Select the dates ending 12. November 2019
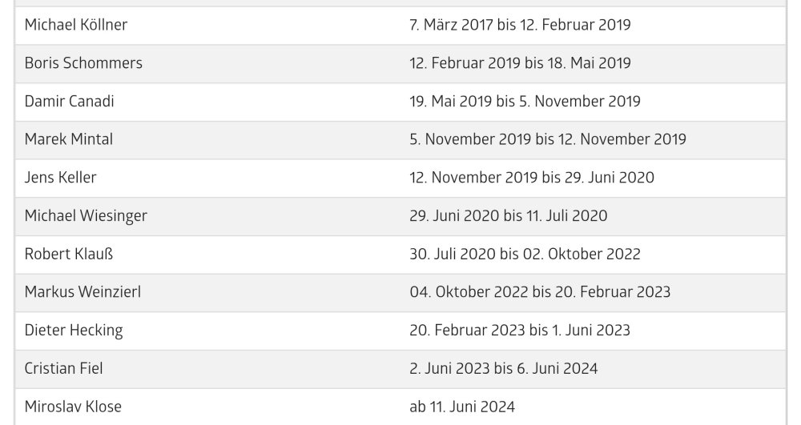 pos(548,139)
